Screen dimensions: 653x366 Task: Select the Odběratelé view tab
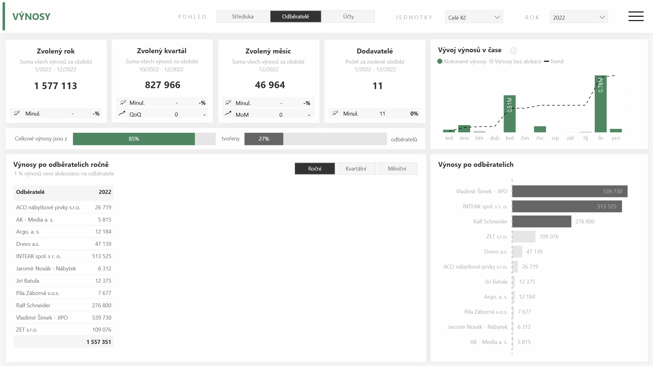[x=295, y=16]
